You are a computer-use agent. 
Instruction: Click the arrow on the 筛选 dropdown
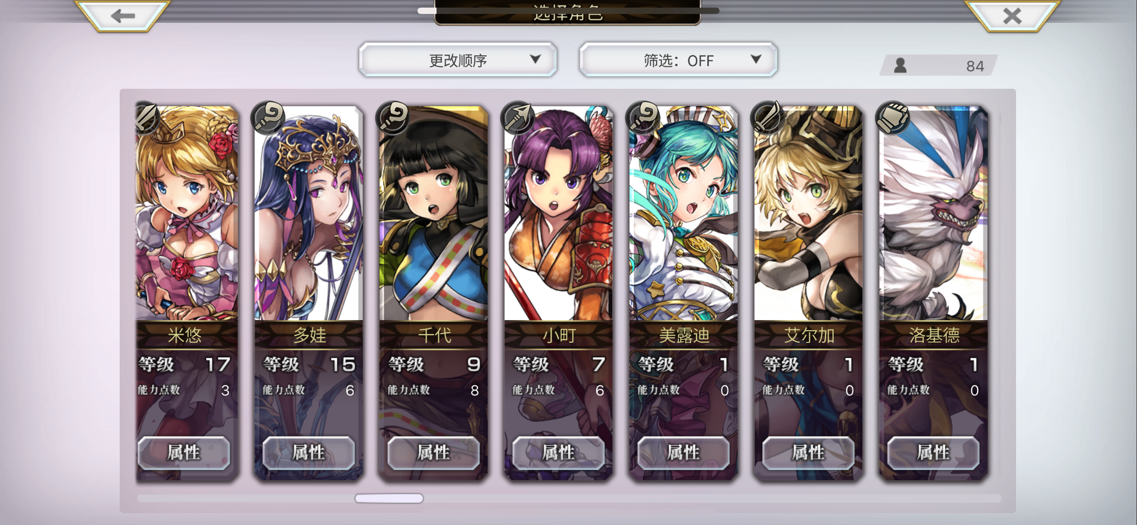(755, 59)
